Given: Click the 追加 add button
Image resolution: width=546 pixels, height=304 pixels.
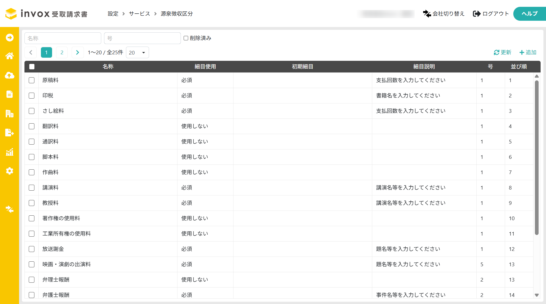Looking at the screenshot, I should 528,53.
